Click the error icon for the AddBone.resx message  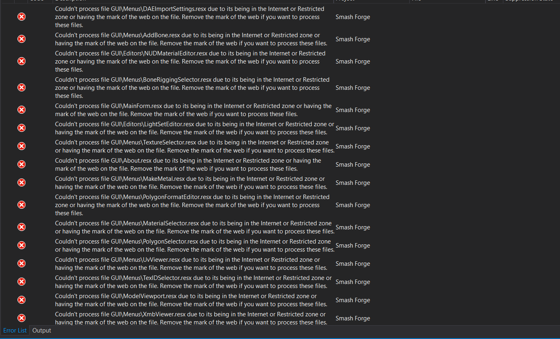pyautogui.click(x=21, y=39)
